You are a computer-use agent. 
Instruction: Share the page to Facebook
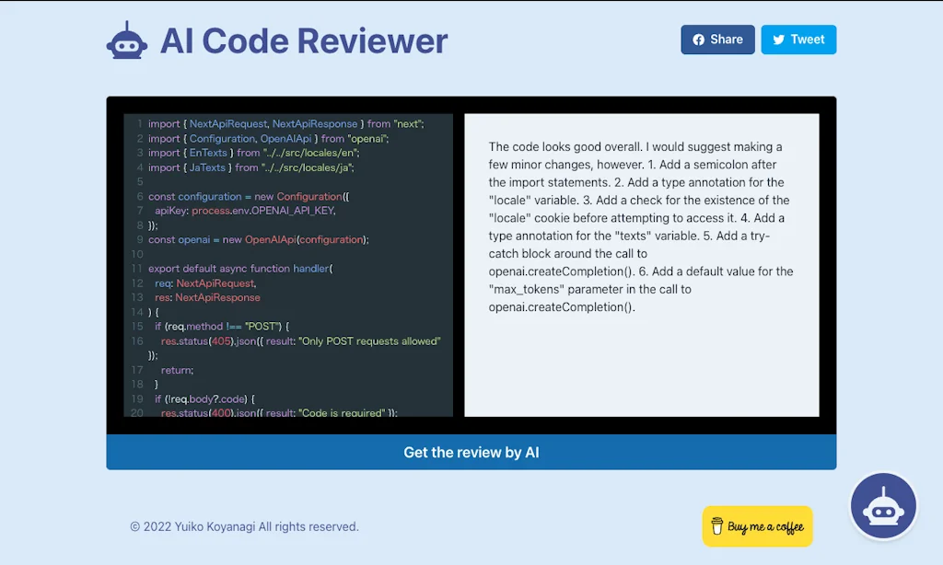(x=717, y=39)
